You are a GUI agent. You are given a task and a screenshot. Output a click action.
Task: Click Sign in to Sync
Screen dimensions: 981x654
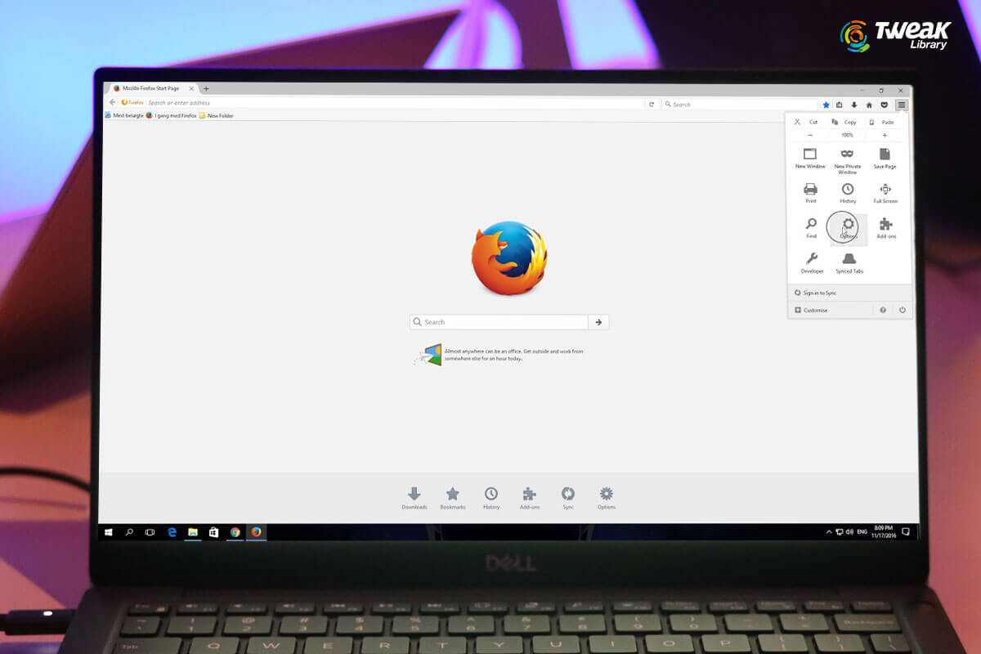click(x=819, y=293)
